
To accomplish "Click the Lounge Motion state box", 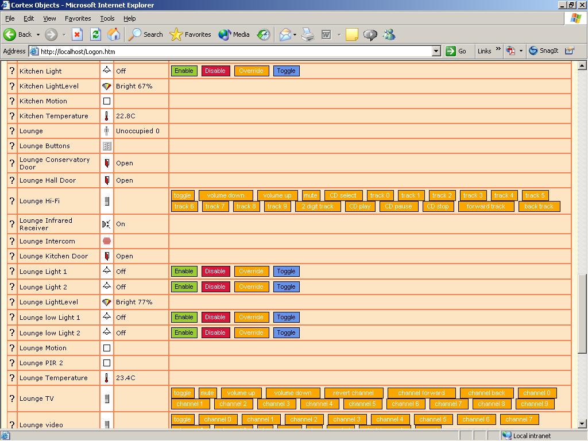I will coord(107,348).
